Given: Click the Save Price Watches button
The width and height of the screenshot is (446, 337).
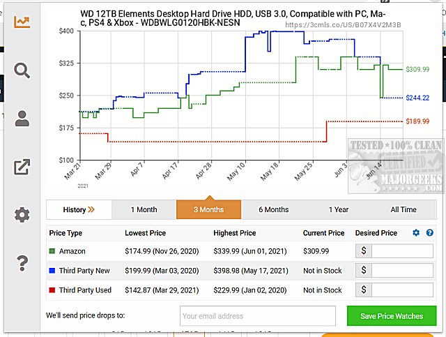Looking at the screenshot, I should pyautogui.click(x=391, y=316).
